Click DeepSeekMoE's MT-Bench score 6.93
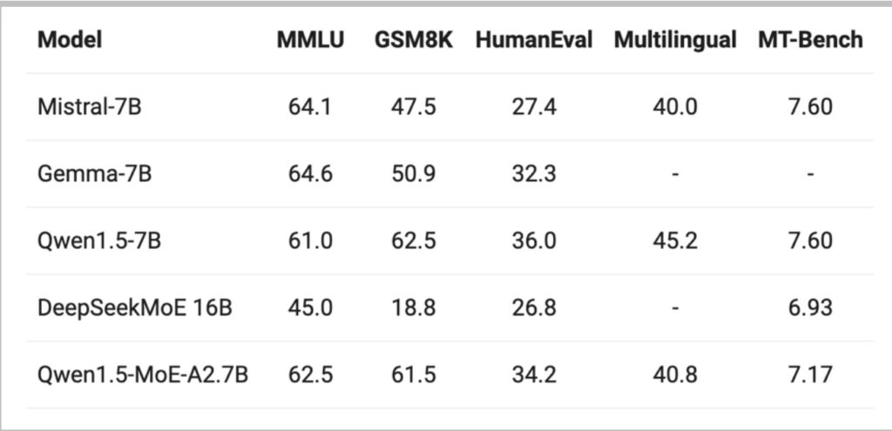The height and width of the screenshot is (431, 892). coord(810,307)
